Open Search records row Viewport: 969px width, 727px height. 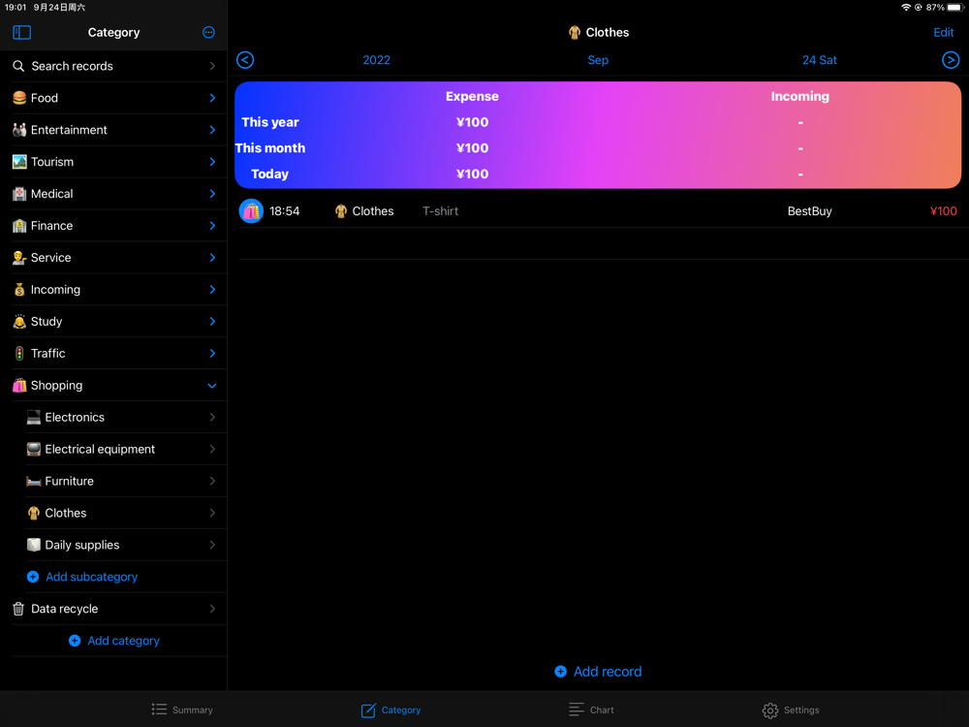click(113, 66)
